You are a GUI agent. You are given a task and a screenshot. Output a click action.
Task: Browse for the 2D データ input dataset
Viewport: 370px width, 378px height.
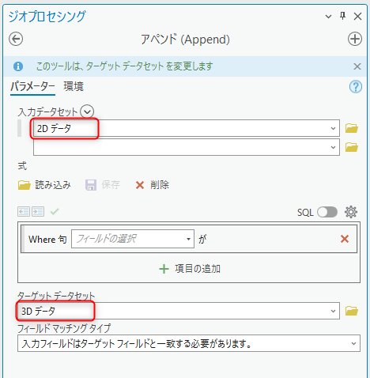click(x=352, y=128)
